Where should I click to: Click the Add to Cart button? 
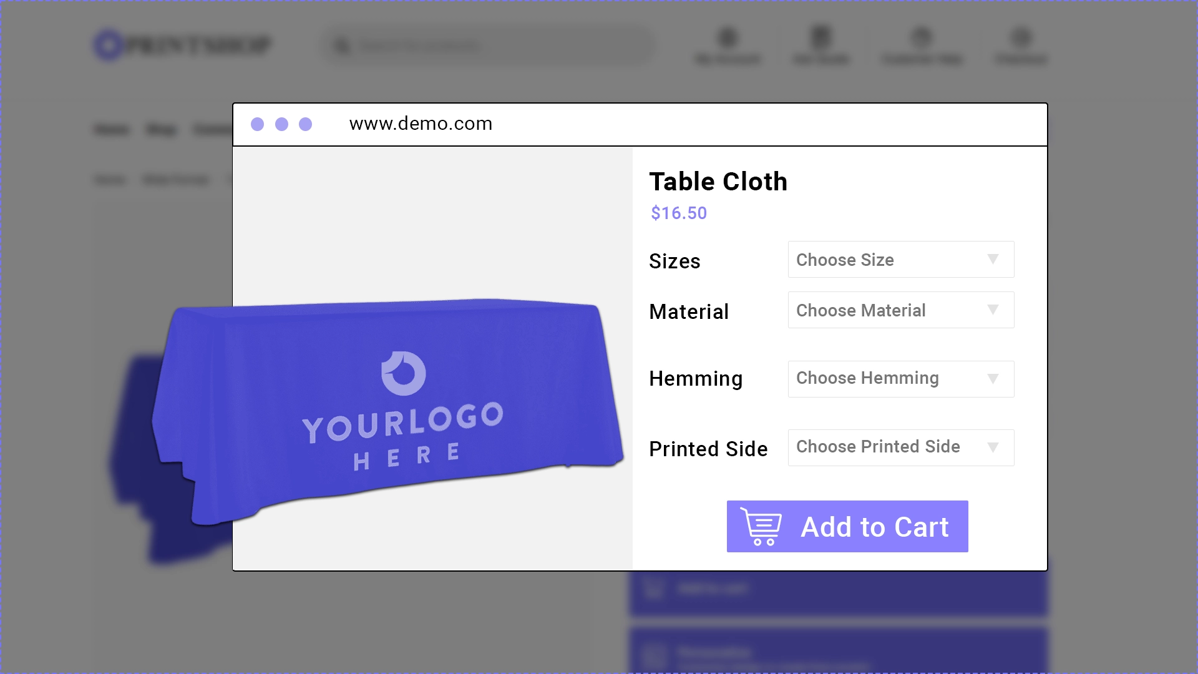point(847,526)
